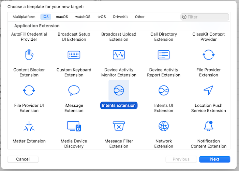Select the ClassKit Context Provider label
This screenshot has width=239, height=171.
point(209,37)
